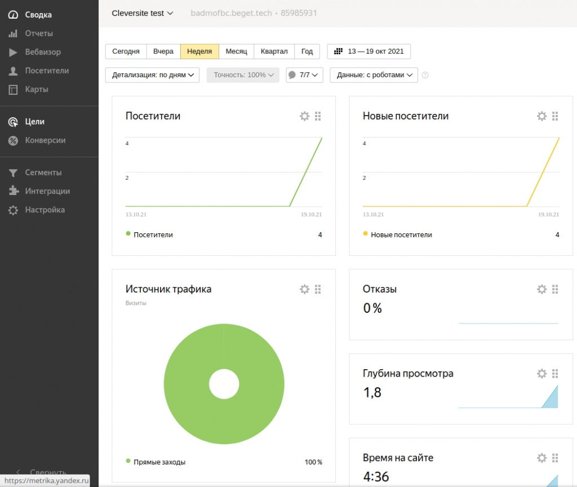Click drag handle on Новые посетители widget
This screenshot has height=487, width=577.
(x=555, y=116)
